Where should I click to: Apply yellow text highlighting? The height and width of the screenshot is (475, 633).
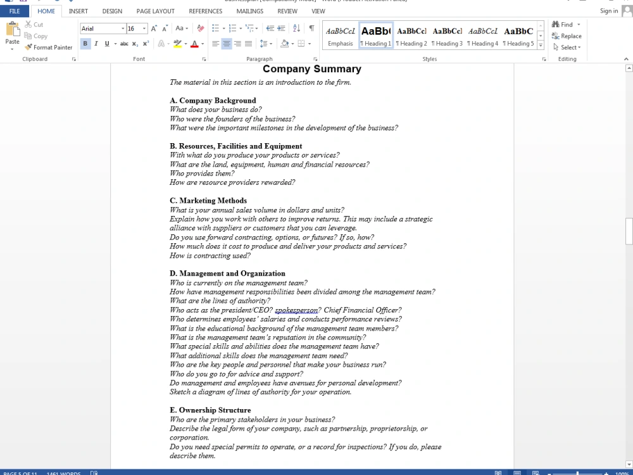pos(179,42)
